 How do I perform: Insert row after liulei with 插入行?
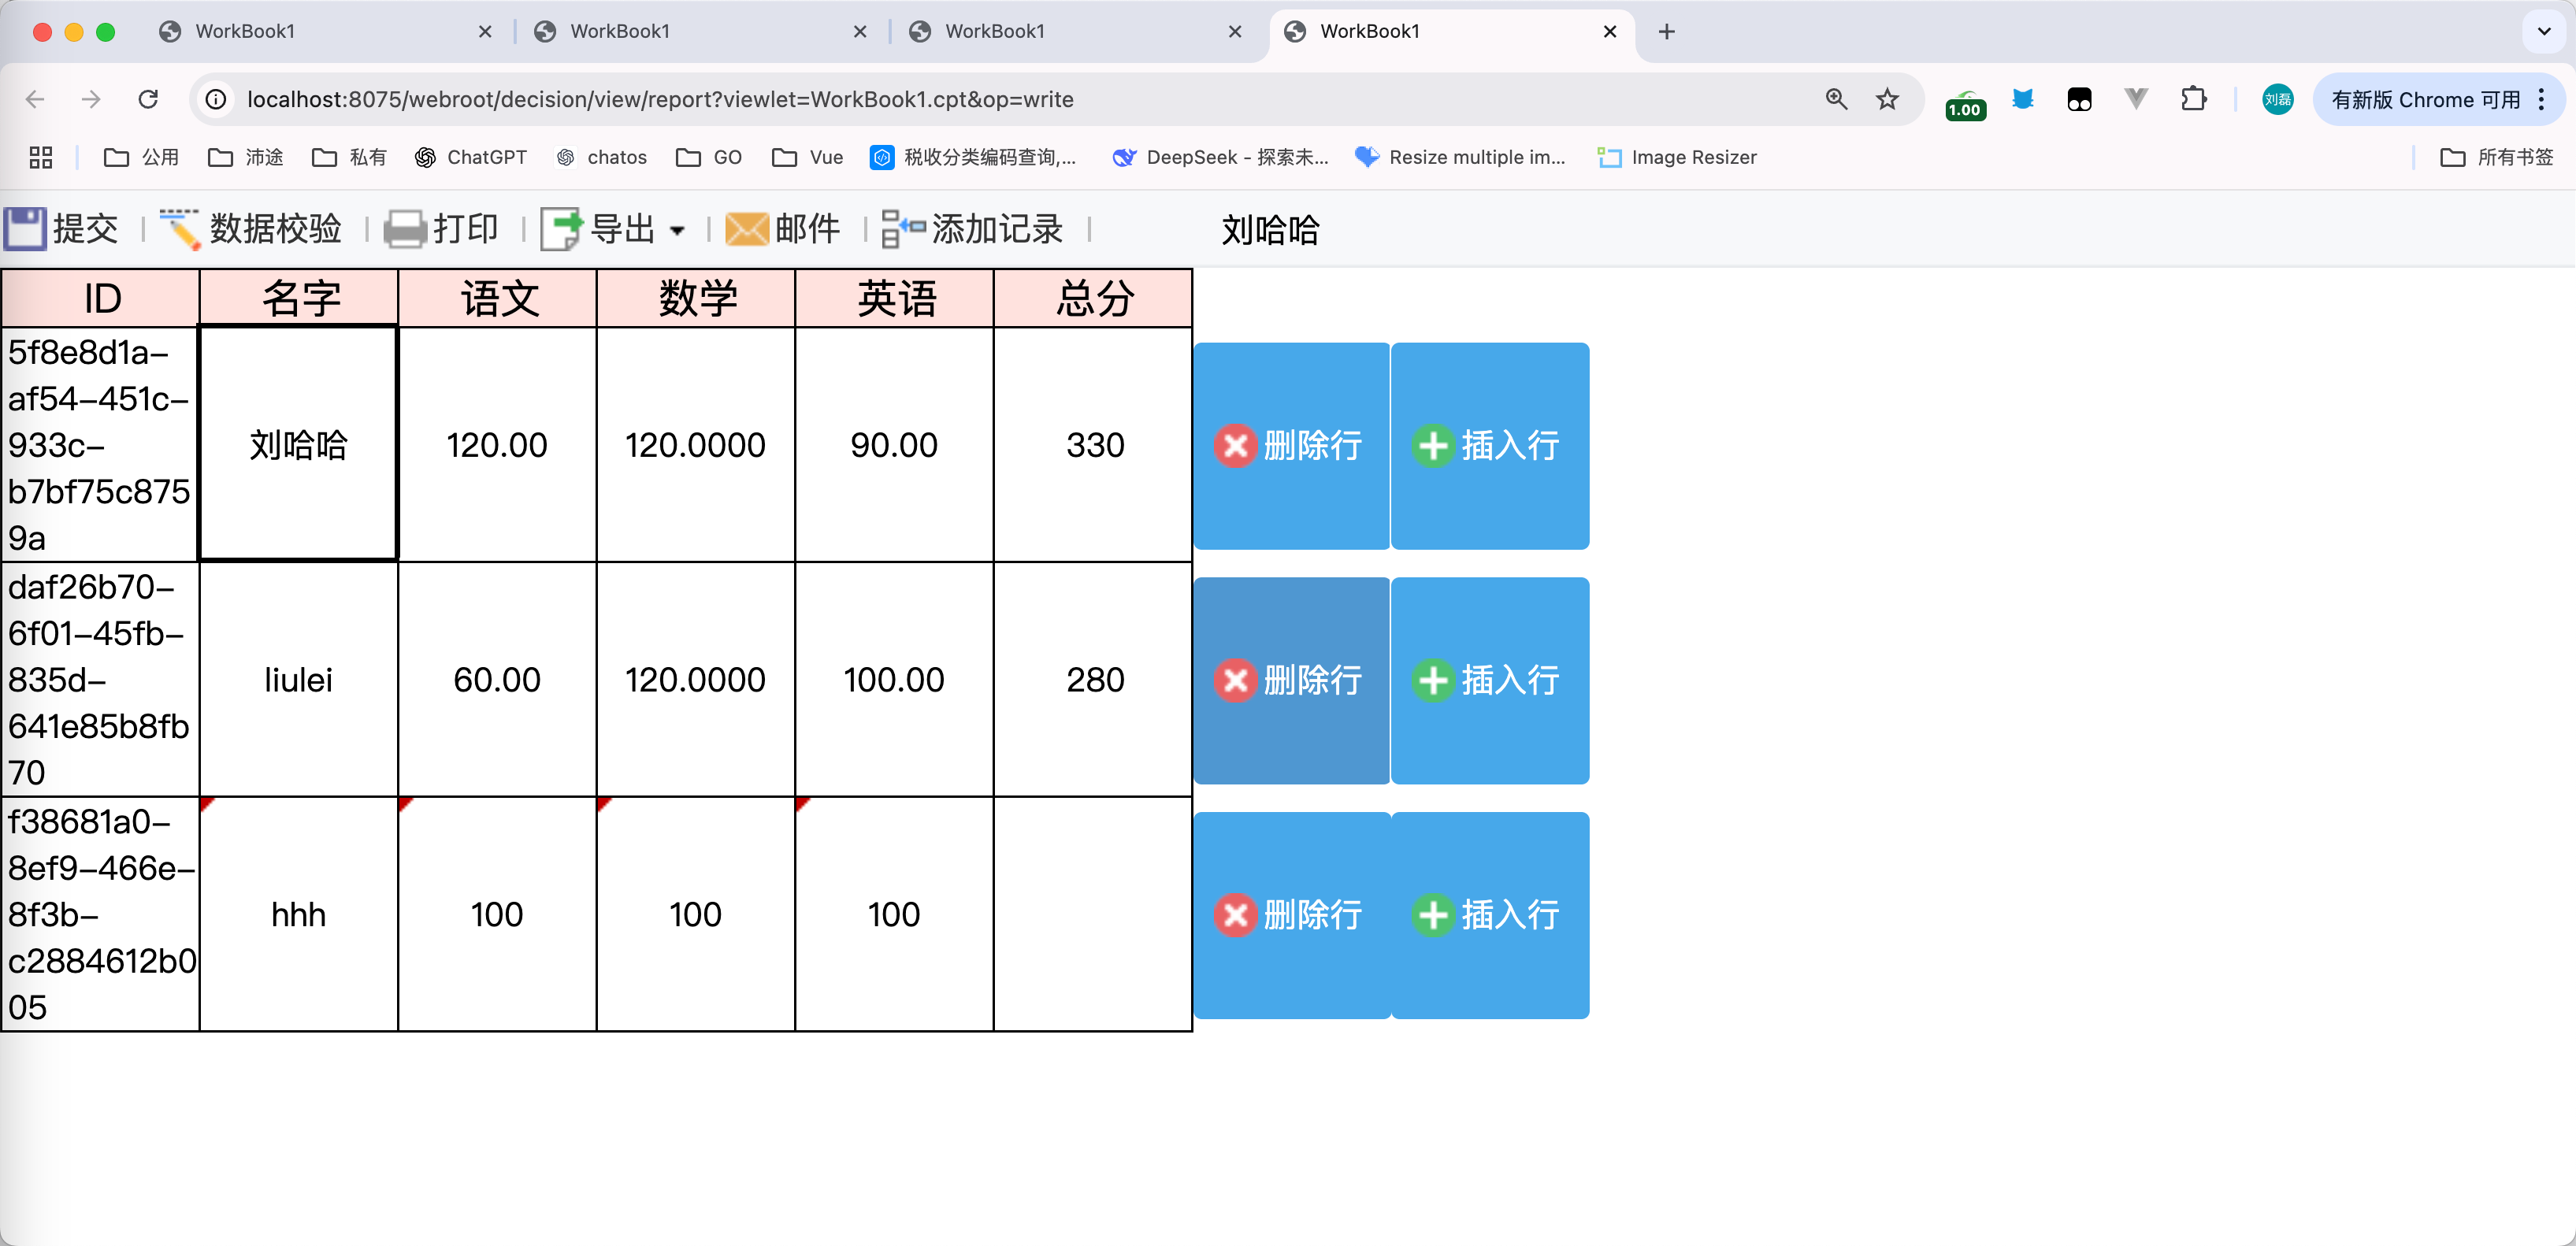click(1490, 681)
